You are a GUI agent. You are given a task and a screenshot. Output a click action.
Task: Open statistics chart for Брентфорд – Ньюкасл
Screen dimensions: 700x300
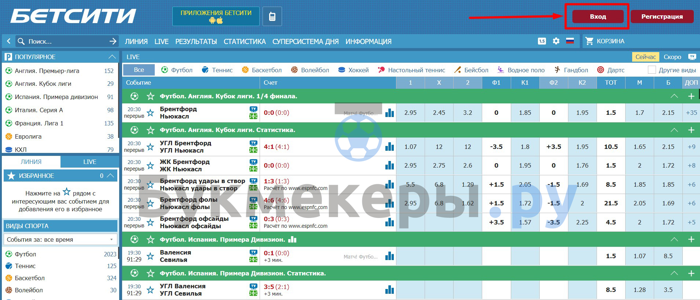tap(389, 113)
